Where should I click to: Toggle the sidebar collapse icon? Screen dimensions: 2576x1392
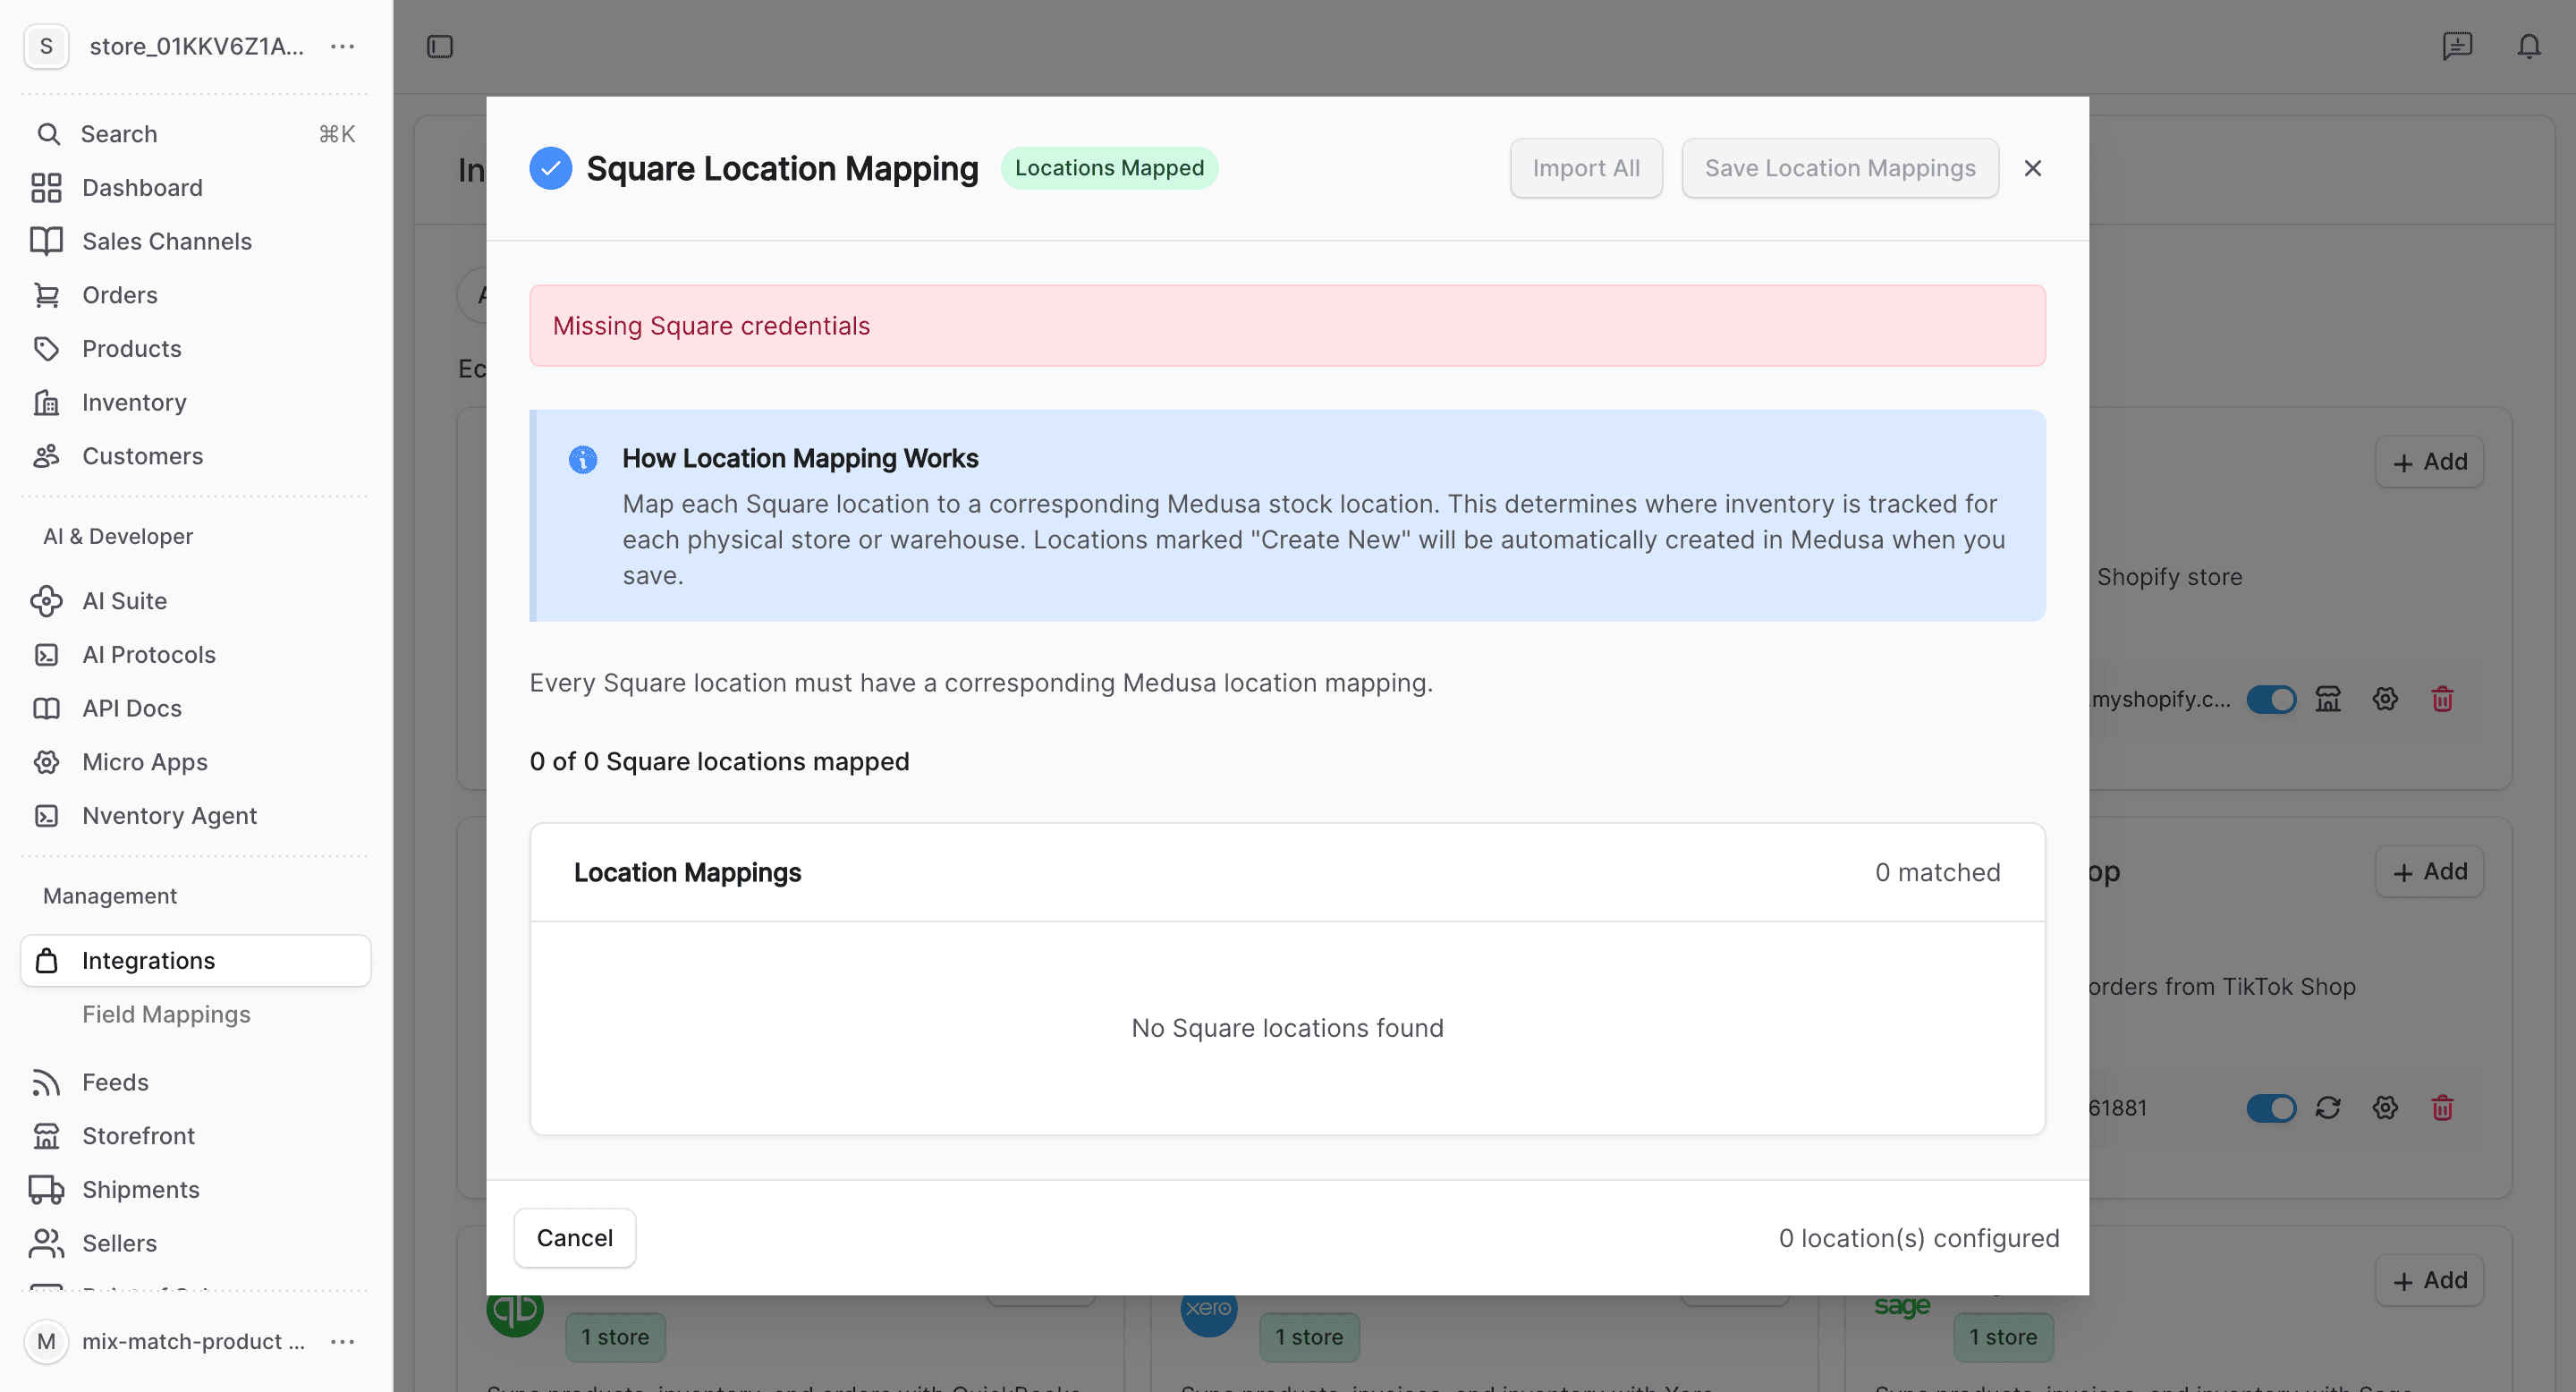(x=440, y=47)
